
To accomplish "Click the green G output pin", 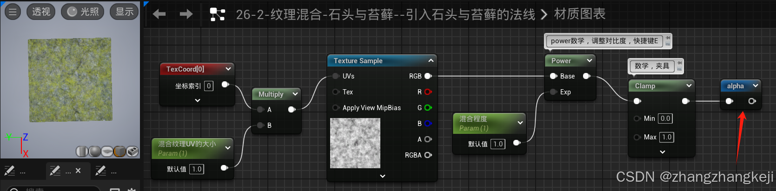I will pyautogui.click(x=428, y=108).
